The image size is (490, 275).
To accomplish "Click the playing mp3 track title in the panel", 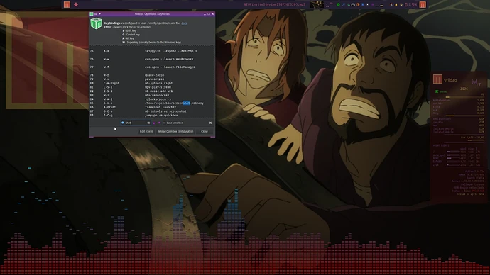I will pyautogui.click(x=274, y=5).
